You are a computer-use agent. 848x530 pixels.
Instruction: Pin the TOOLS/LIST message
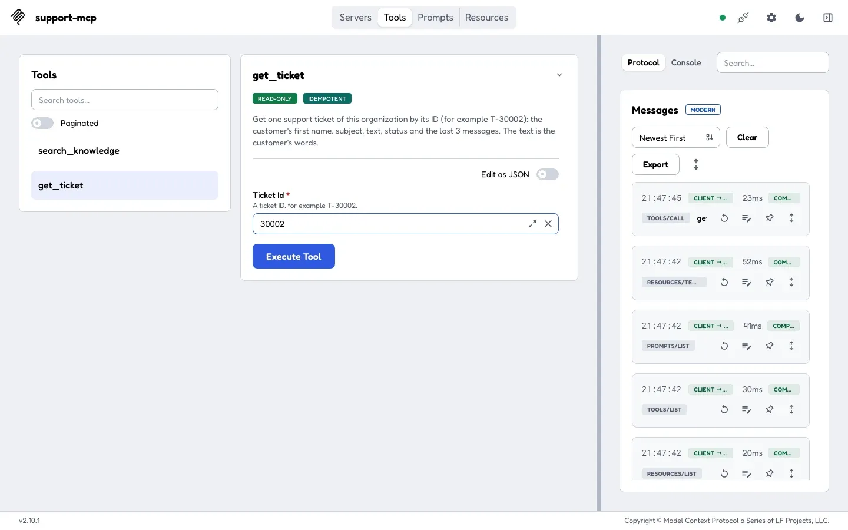coord(770,409)
